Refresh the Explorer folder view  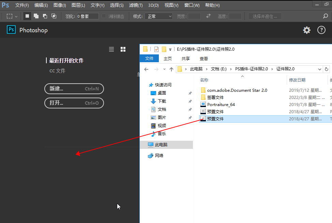click(327, 69)
